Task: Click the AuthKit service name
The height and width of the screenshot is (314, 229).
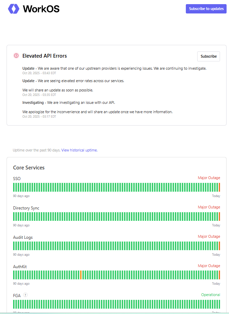Action: (20, 267)
